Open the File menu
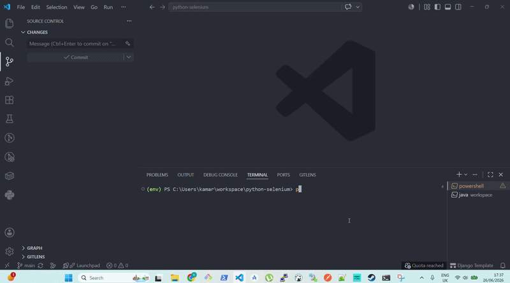The width and height of the screenshot is (510, 283). point(21,7)
